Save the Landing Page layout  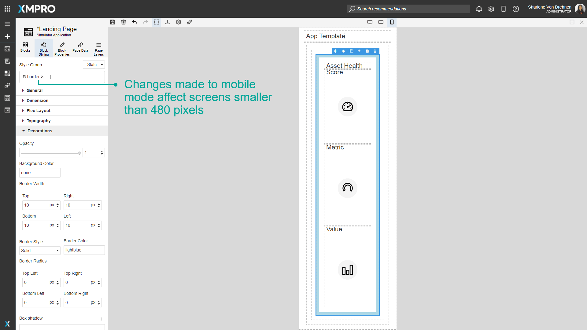coord(113,22)
